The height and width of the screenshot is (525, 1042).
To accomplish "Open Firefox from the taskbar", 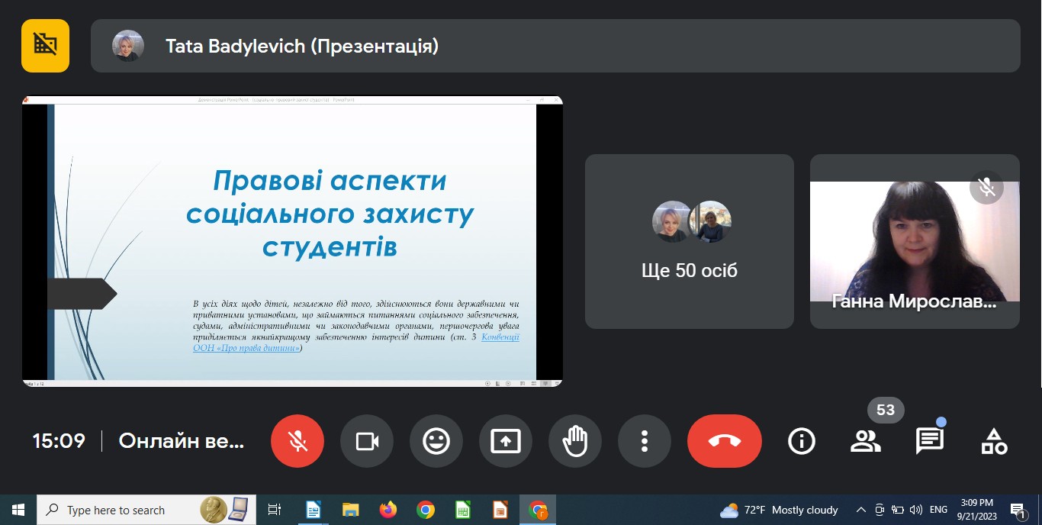I will 388,510.
